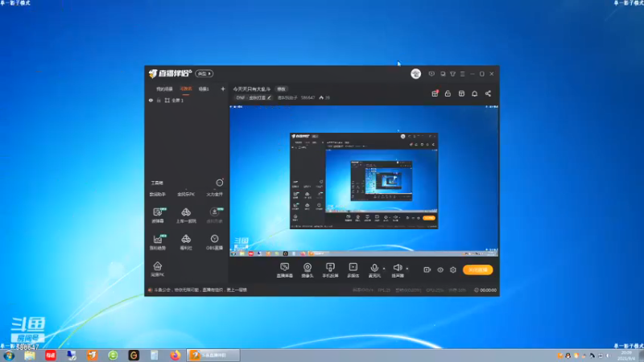This screenshot has height=362, width=644.
Task: Click the flame popularity count 39
Action: pos(324,97)
